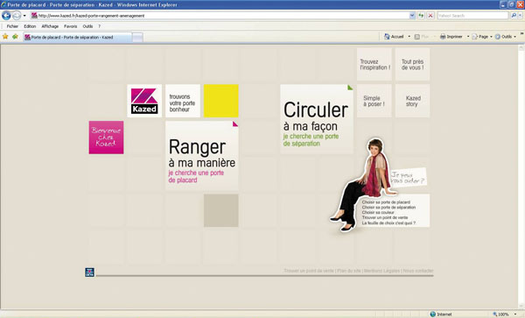
Task: Click the Refresh page icon
Action: (x=421, y=16)
